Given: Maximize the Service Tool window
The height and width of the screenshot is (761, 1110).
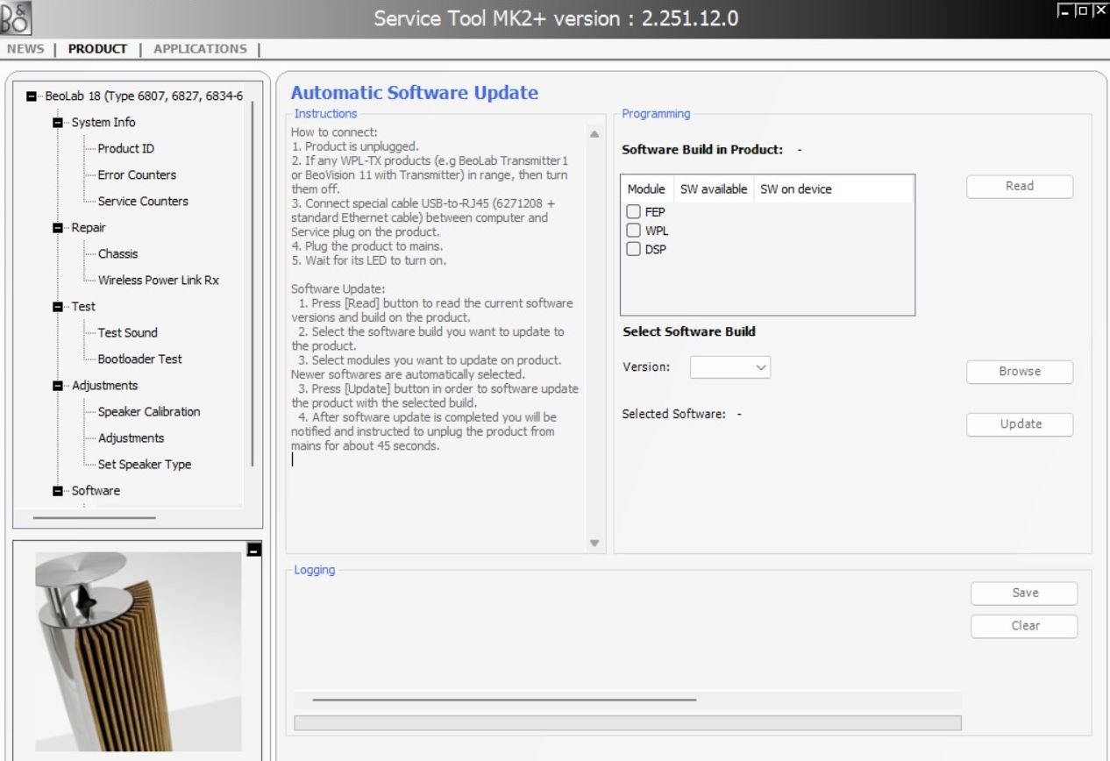Looking at the screenshot, I should [1082, 11].
